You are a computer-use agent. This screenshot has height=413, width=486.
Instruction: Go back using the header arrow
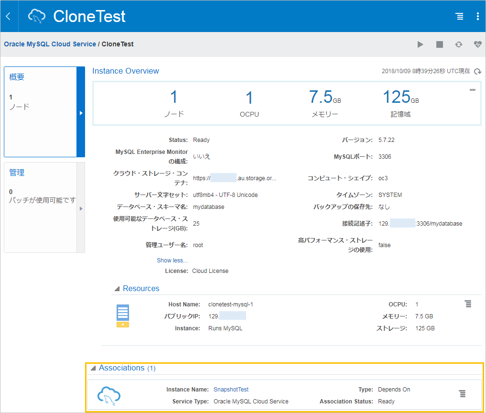(x=9, y=16)
